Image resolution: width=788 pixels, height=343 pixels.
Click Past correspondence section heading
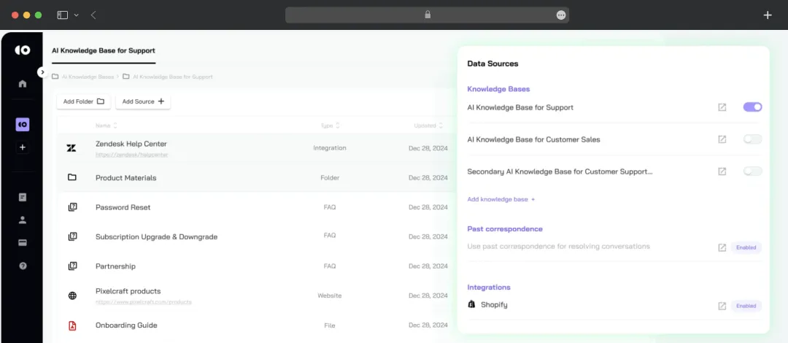(505, 229)
